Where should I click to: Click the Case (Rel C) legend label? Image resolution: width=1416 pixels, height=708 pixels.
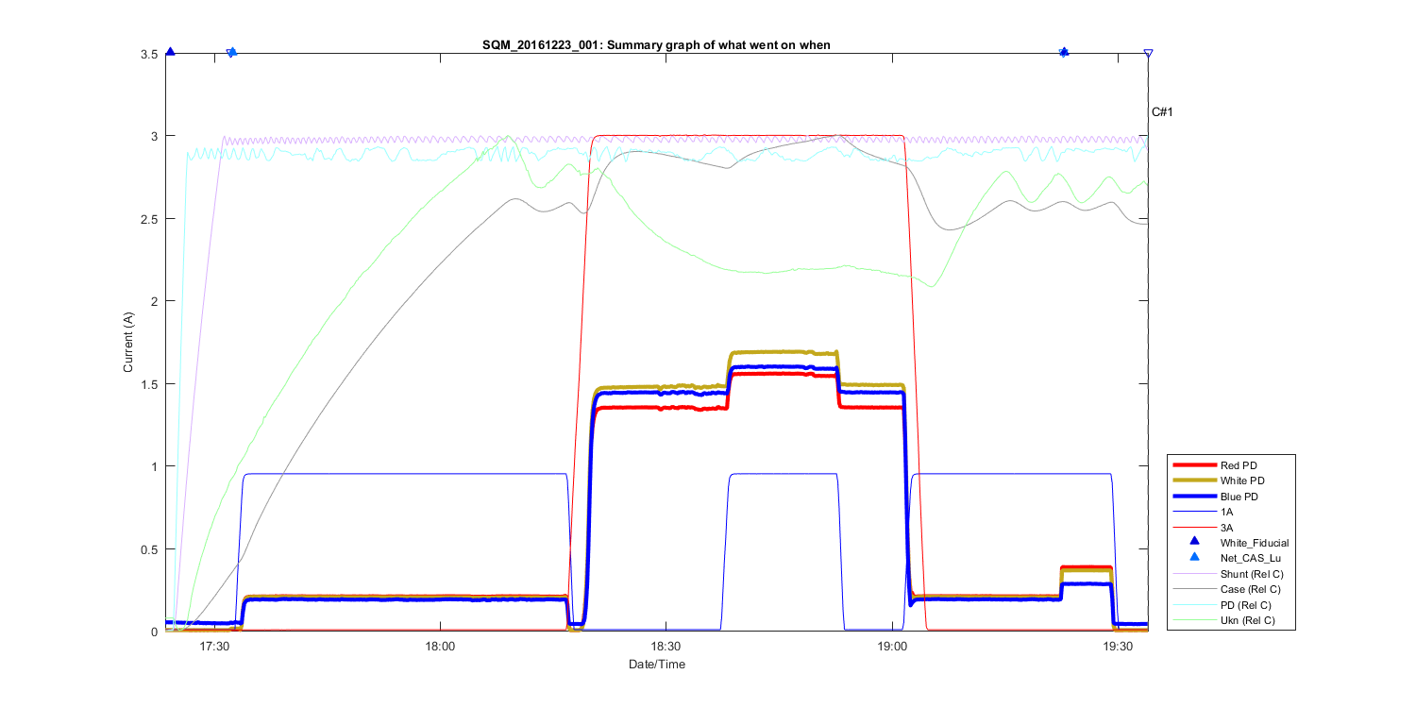1252,589
